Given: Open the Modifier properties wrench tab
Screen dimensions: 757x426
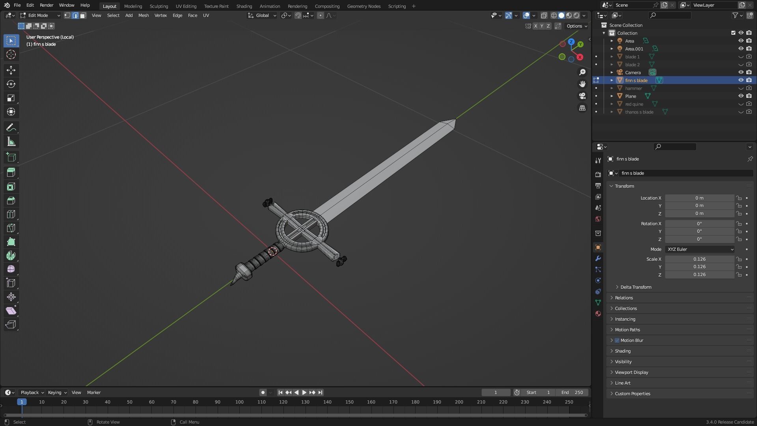Looking at the screenshot, I should point(598,258).
